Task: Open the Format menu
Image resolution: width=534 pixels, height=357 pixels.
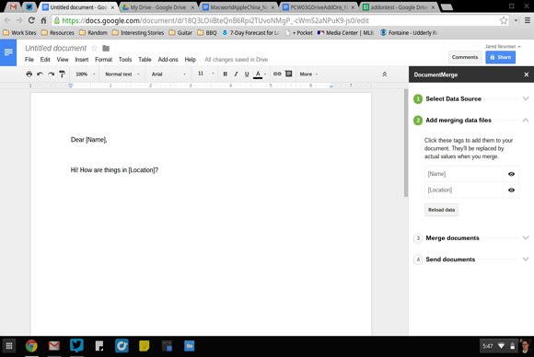Action: (x=103, y=60)
